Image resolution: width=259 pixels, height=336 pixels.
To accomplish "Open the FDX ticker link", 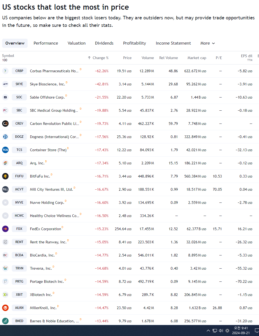I will [19, 229].
